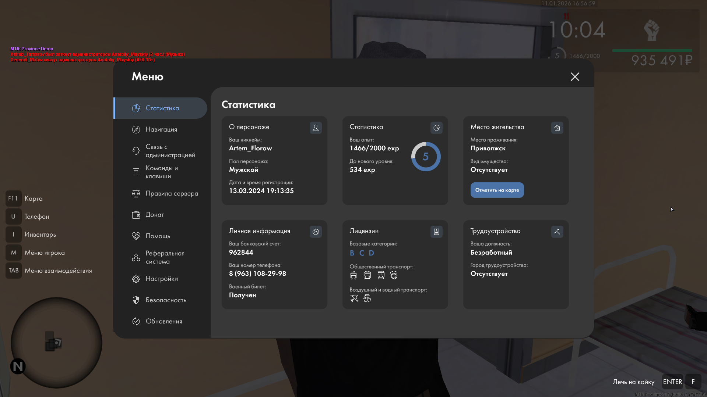707x397 pixels.
Task: Click the level 5 circular progress ring
Action: coord(426,157)
